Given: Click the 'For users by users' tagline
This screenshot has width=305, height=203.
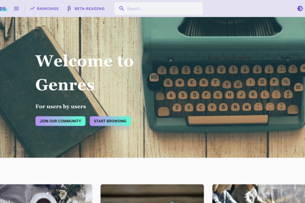Looking at the screenshot, I should tap(61, 107).
